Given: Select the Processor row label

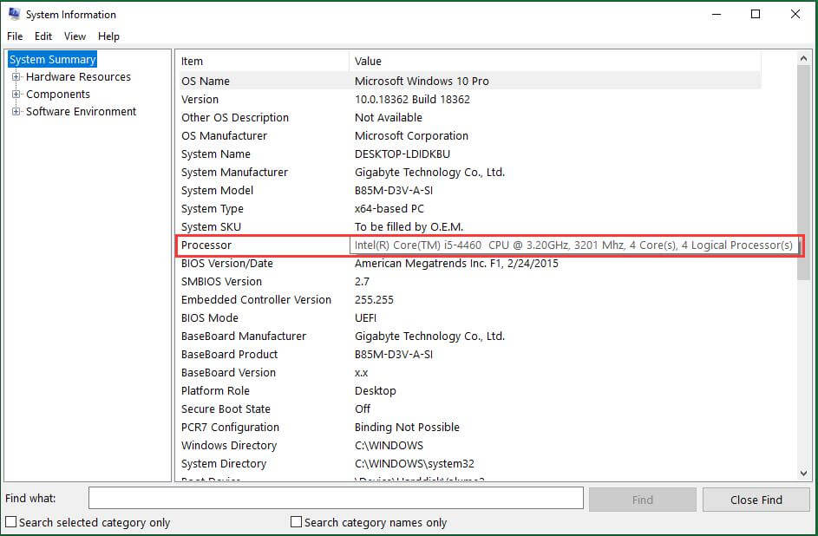Looking at the screenshot, I should coord(206,245).
